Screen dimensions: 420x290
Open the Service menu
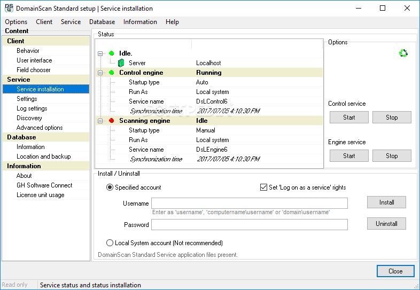coord(71,22)
